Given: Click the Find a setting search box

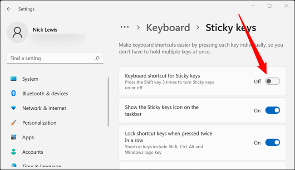Looking at the screenshot, I should [x=55, y=58].
